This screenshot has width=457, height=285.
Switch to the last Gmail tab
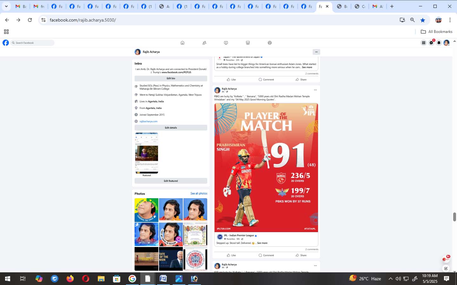378,6
